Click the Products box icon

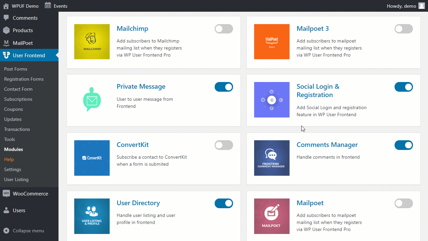click(6, 30)
